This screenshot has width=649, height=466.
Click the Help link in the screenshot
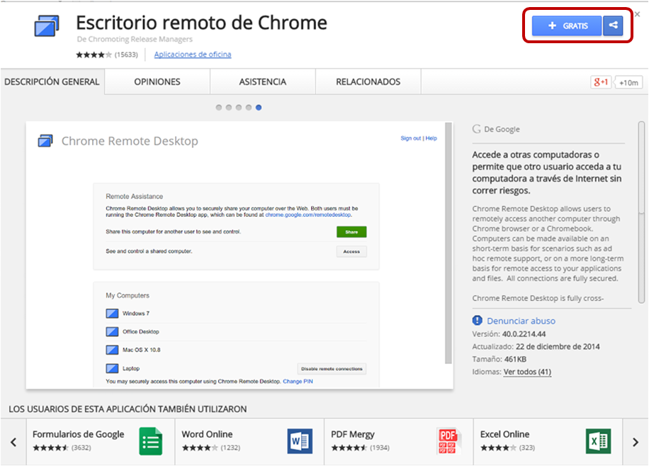coord(431,138)
